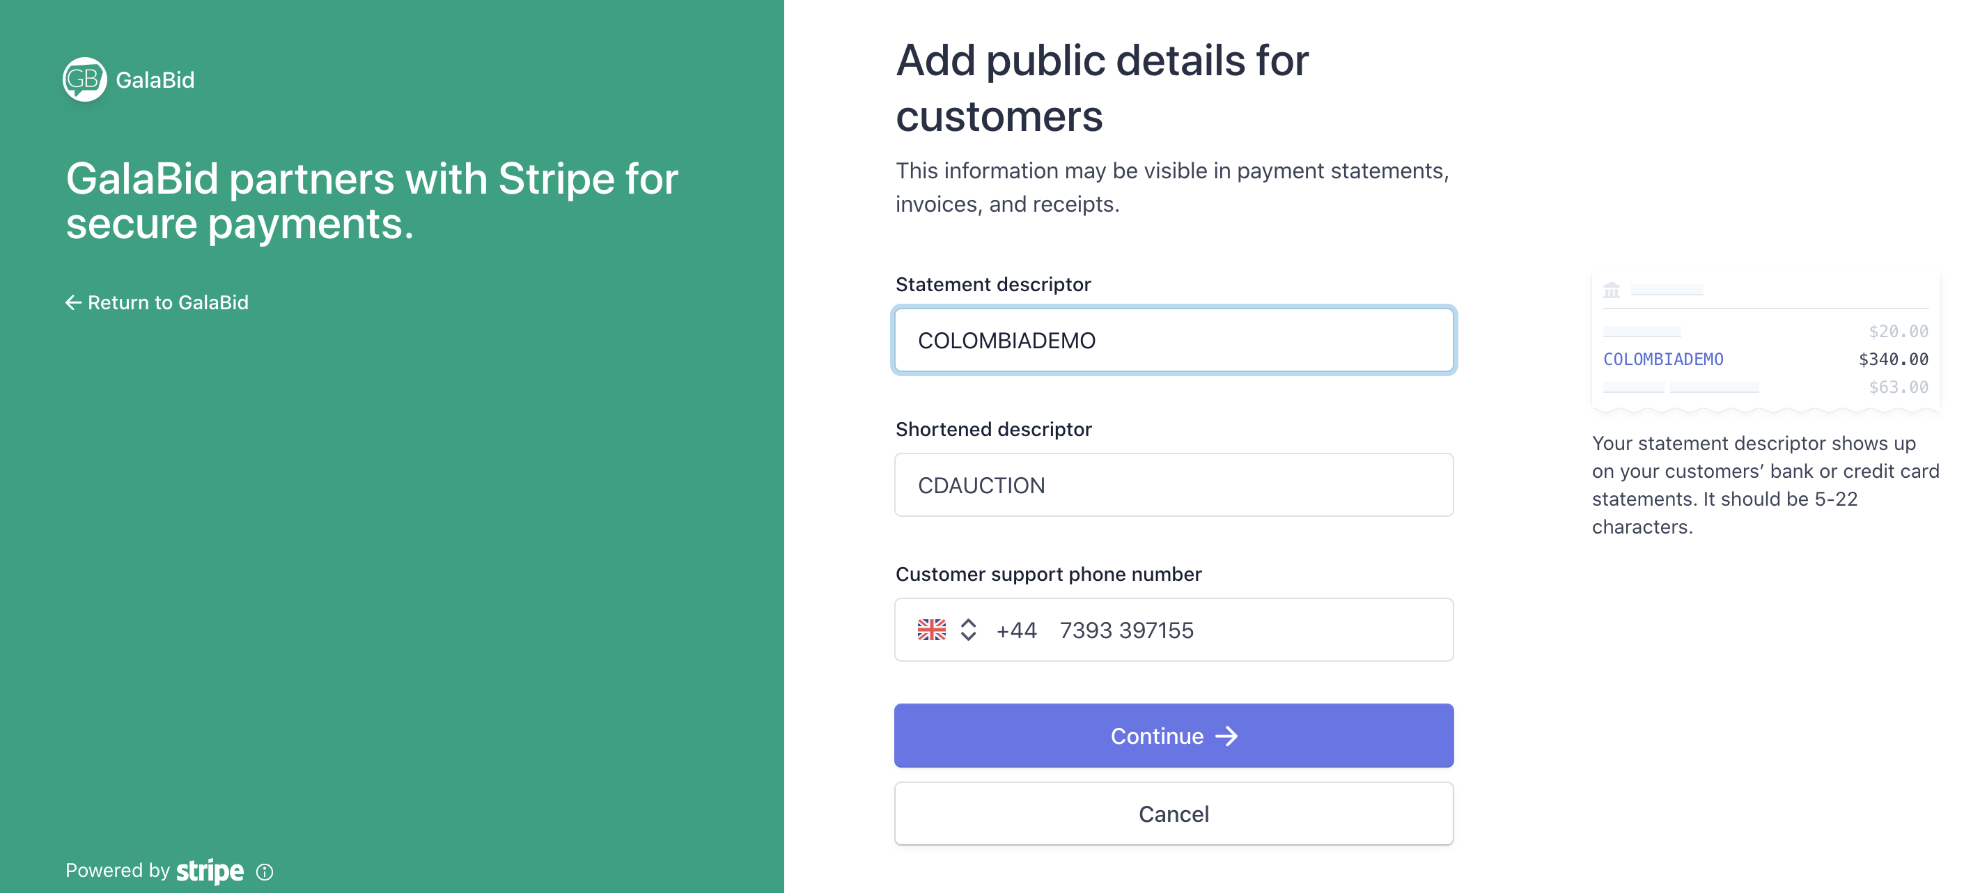Screen dimensions: 1964x893
Task: Click the "Add public details for customers" heading
Action: tap(1102, 88)
